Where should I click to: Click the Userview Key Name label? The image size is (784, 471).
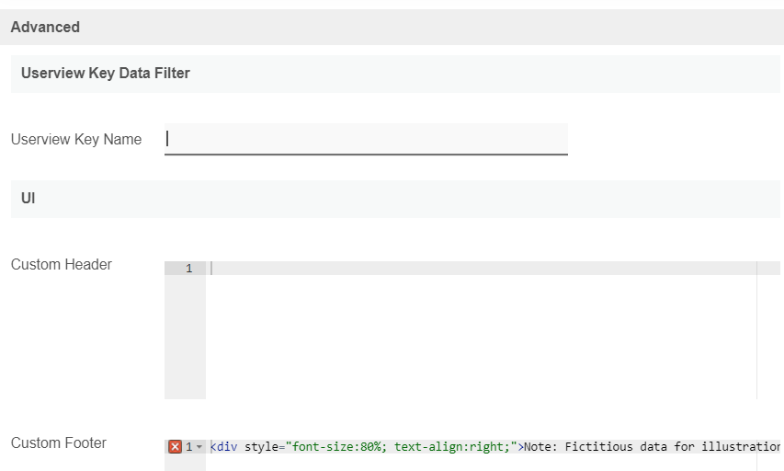(x=76, y=140)
